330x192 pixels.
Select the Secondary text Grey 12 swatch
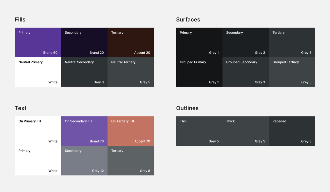click(x=84, y=160)
